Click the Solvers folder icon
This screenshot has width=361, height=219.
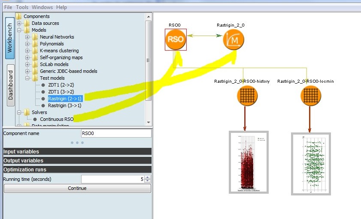[x=27, y=112]
